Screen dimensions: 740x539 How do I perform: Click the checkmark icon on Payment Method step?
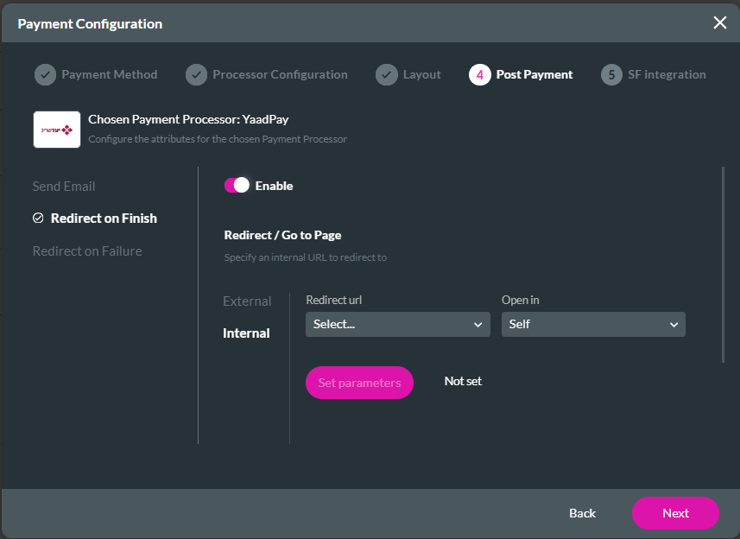click(45, 74)
